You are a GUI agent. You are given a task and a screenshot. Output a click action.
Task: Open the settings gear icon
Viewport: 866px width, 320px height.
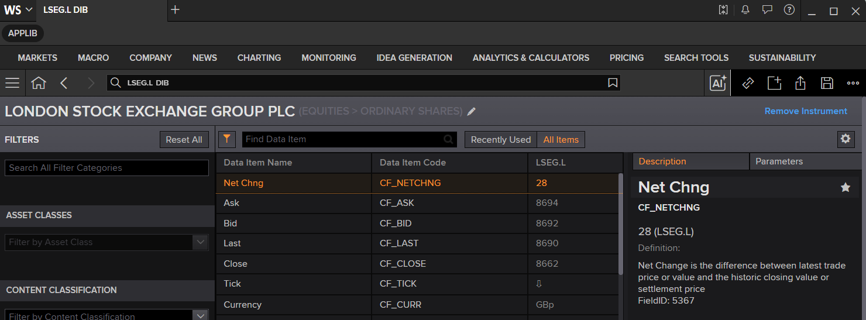click(x=846, y=139)
